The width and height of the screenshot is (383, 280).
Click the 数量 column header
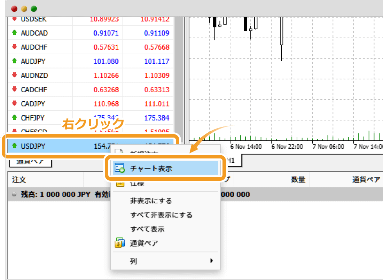pyautogui.click(x=298, y=180)
